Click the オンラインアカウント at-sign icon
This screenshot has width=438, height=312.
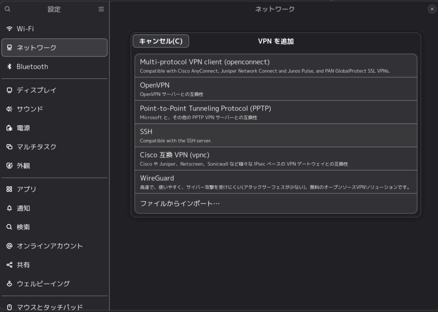click(9, 246)
